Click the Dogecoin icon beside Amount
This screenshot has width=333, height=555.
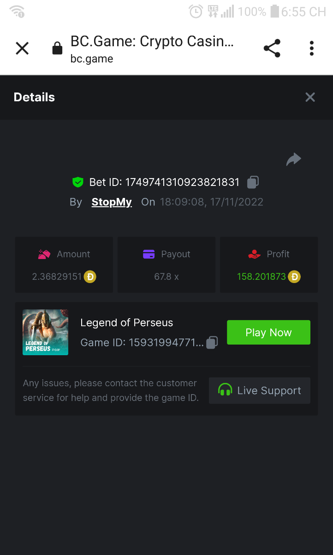coord(90,277)
